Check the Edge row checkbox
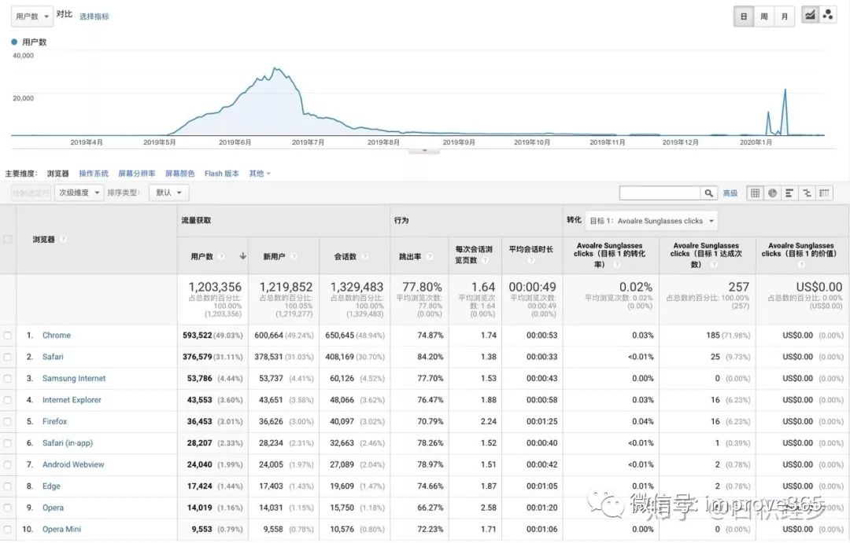The image size is (850, 543). pyautogui.click(x=8, y=486)
